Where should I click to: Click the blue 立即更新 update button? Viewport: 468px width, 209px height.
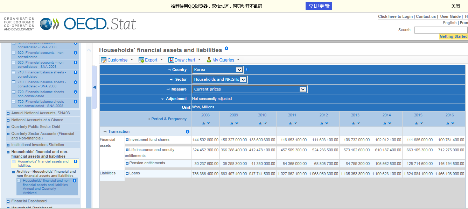click(x=319, y=6)
